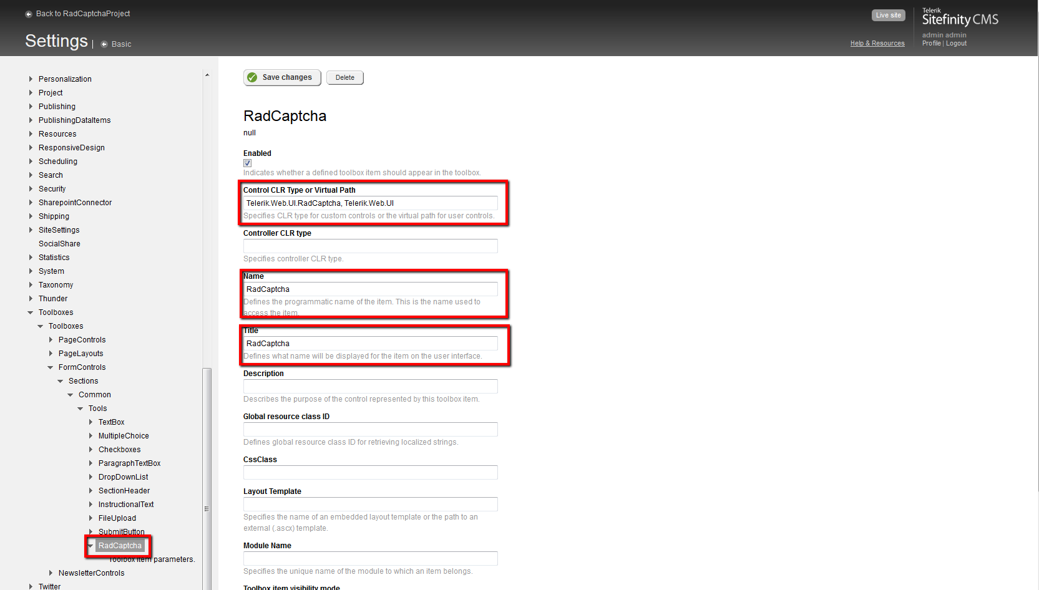Expand the TextBox tool node
The image size is (1039, 590).
pyautogui.click(x=90, y=422)
